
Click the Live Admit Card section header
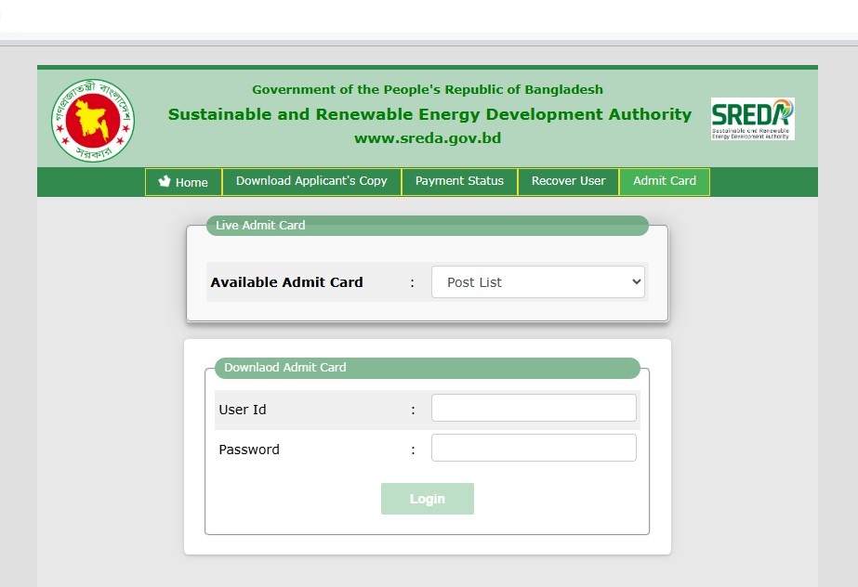(x=260, y=226)
